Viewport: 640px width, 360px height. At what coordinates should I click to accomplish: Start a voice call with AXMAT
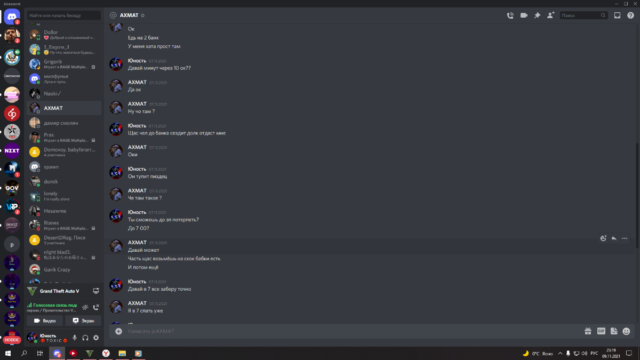tap(510, 15)
